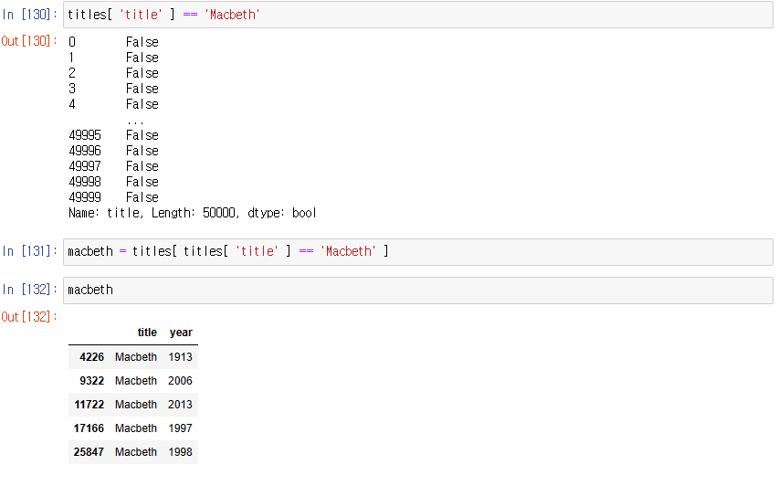Click the 'Out[130]:' prompt label

coord(29,41)
